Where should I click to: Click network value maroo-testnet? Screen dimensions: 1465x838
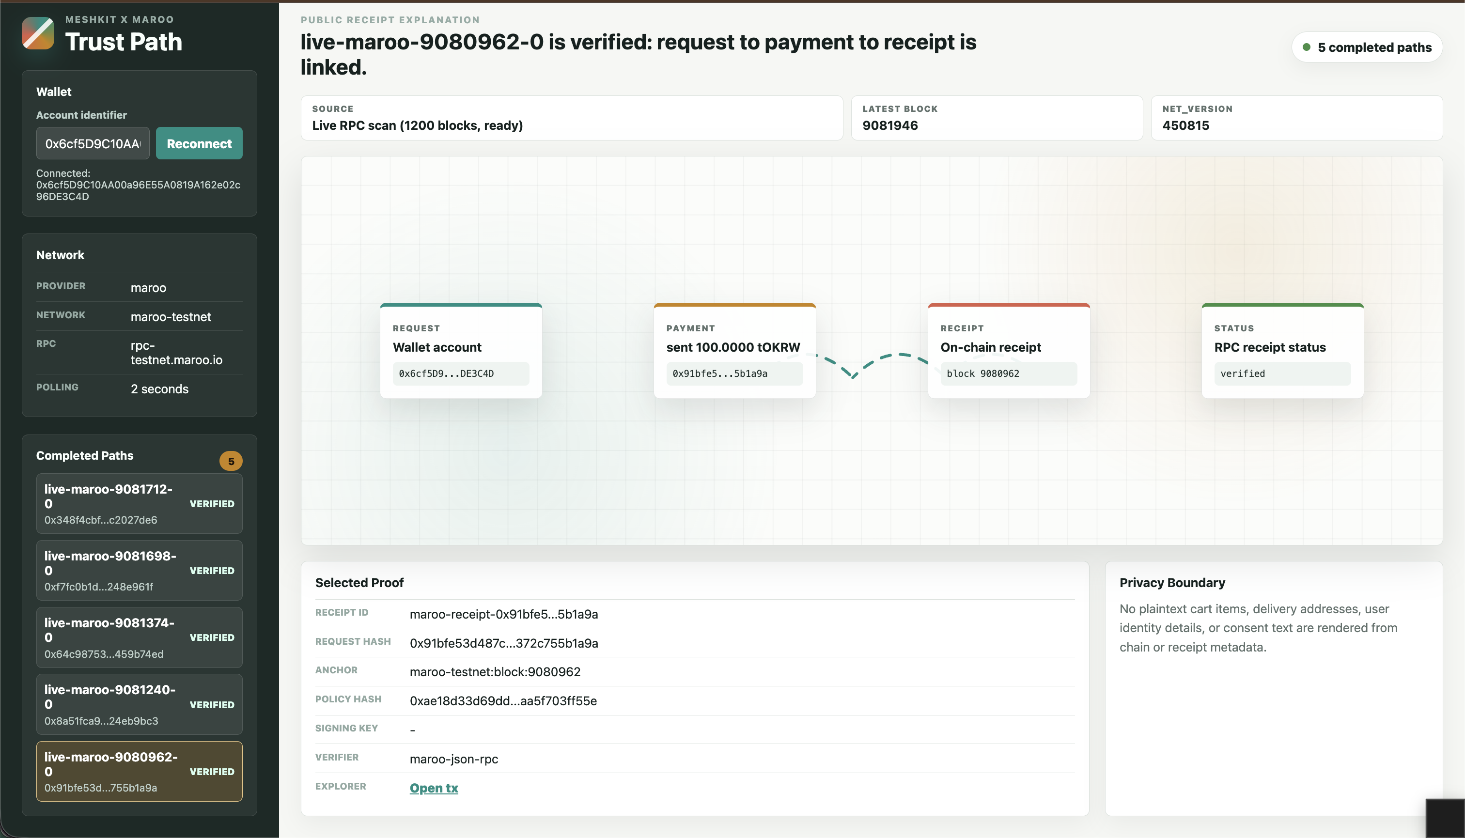(x=171, y=317)
